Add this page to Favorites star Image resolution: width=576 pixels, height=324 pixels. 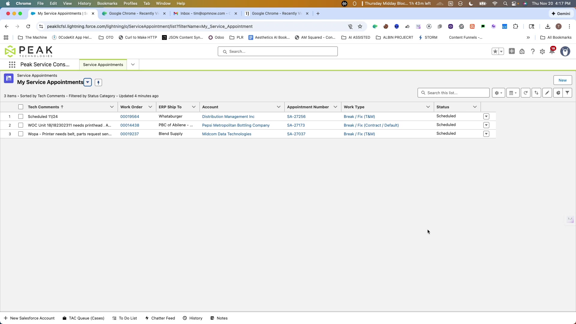click(x=495, y=52)
